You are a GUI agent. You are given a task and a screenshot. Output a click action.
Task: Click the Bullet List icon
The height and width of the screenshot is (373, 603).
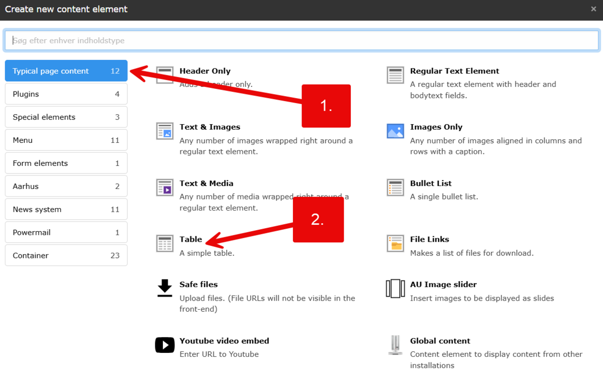coord(395,187)
